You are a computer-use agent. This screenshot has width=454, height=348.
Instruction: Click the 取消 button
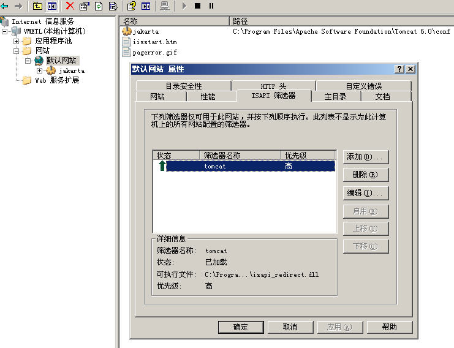[290, 327]
